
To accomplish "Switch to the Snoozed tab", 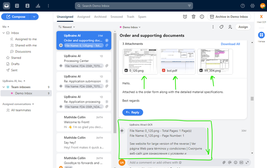I will coord(117,17).
